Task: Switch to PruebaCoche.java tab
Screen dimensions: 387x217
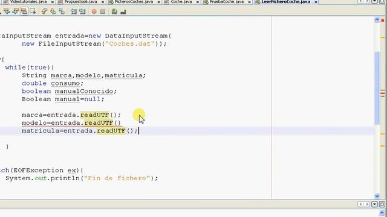Action: pos(227,2)
